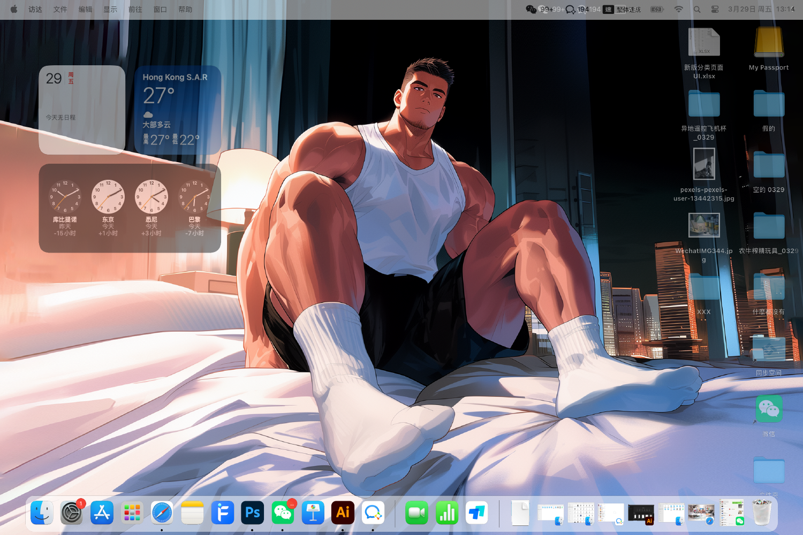
Task: Open the App Store dock icon
Action: [x=102, y=513]
